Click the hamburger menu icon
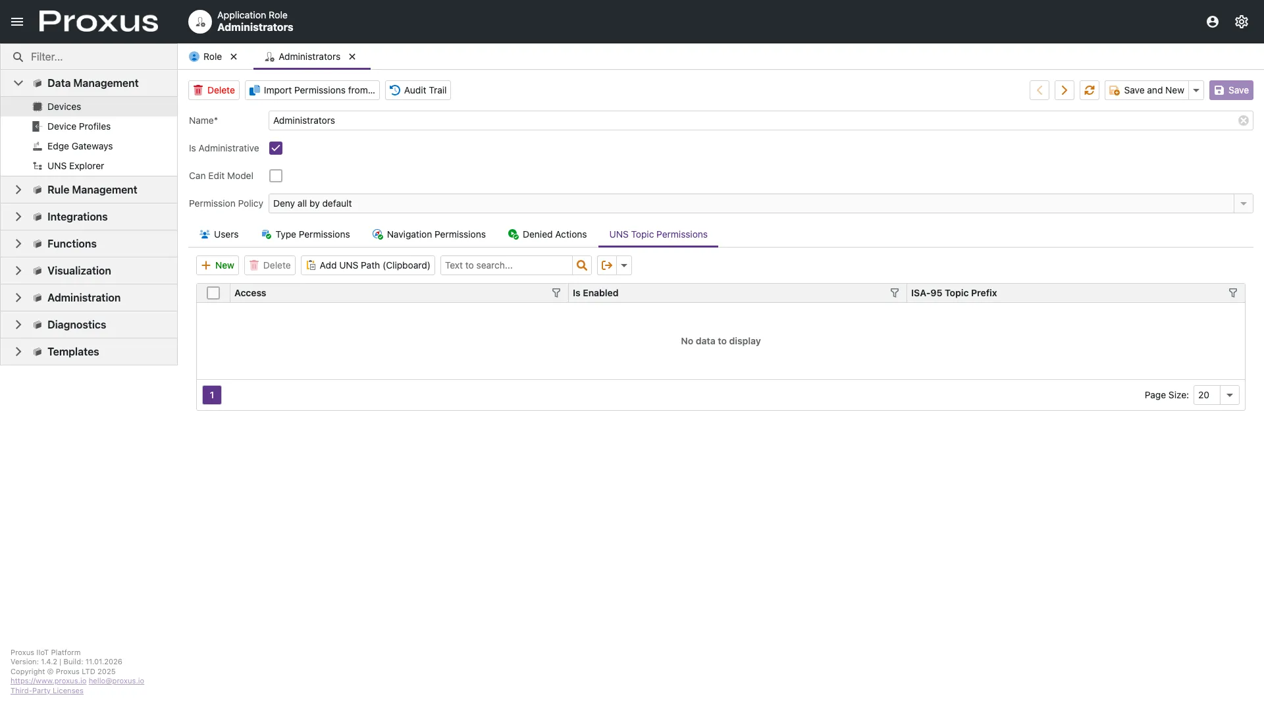 coord(17,22)
